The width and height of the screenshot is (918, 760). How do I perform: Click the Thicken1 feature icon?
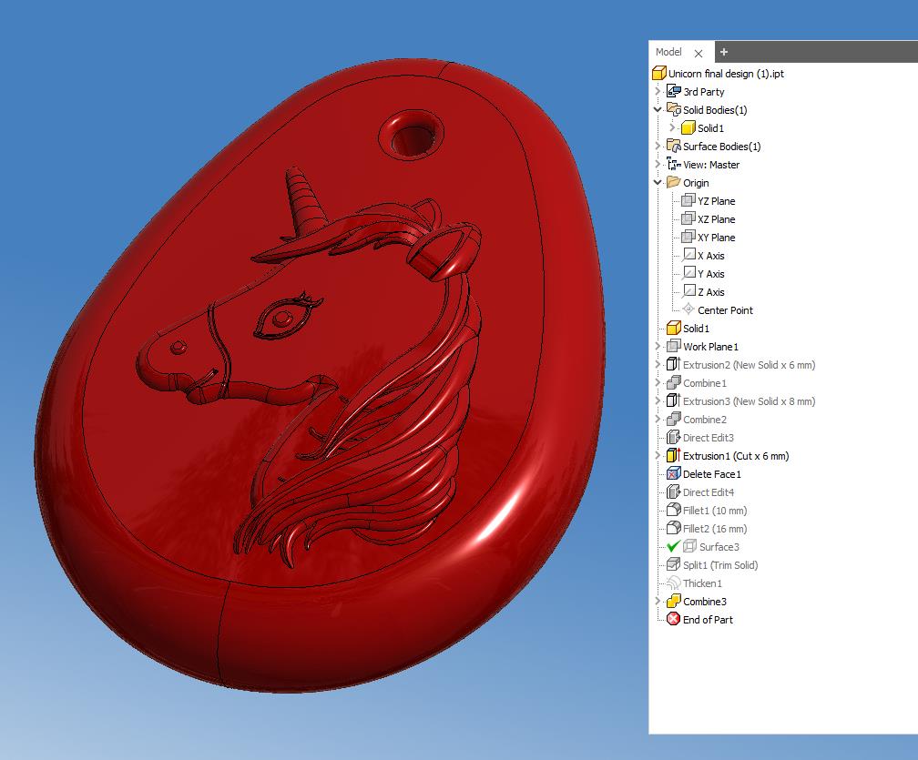click(x=674, y=583)
